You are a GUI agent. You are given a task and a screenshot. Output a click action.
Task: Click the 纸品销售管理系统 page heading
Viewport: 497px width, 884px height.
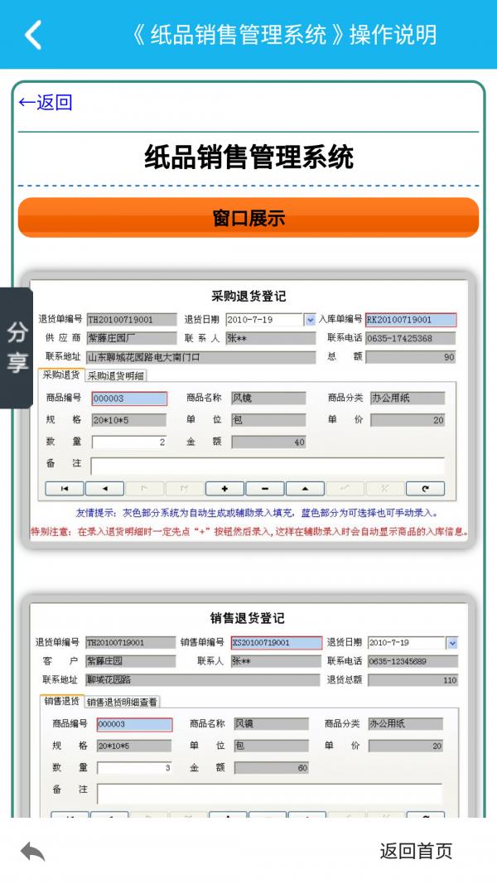coord(248,157)
